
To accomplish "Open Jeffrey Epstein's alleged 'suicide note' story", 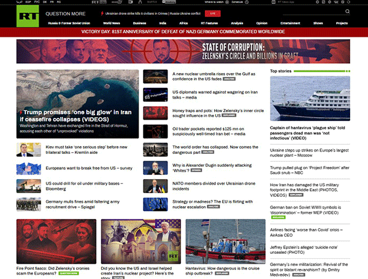I will pyautogui.click(x=304, y=250).
